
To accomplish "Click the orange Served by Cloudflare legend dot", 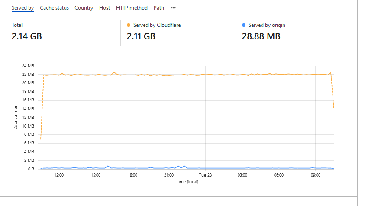I will tap(129, 25).
